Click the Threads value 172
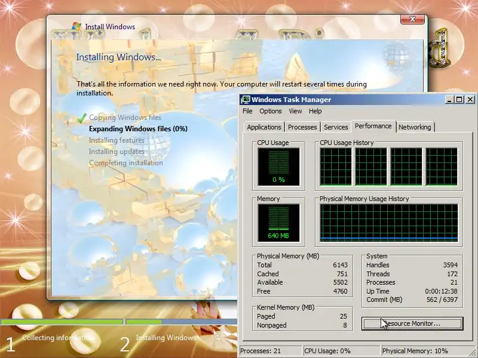 pos(452,274)
